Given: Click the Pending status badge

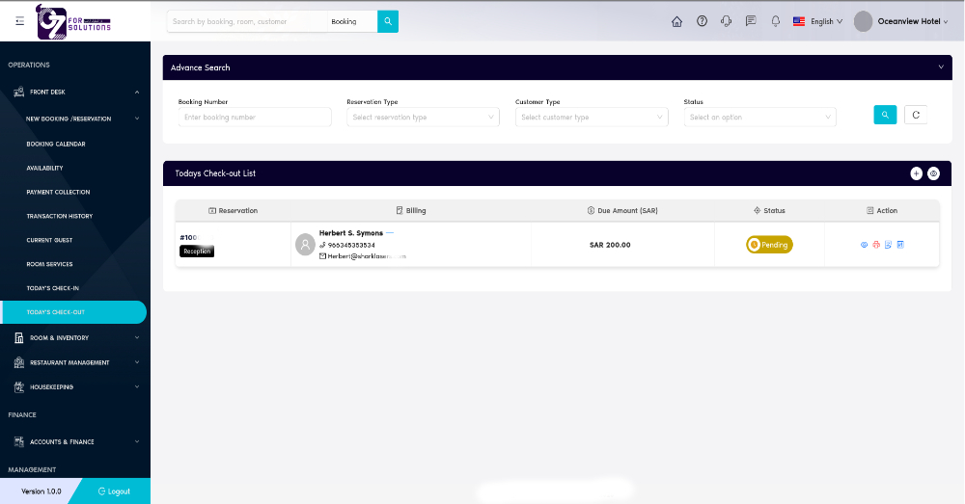Looking at the screenshot, I should (769, 245).
